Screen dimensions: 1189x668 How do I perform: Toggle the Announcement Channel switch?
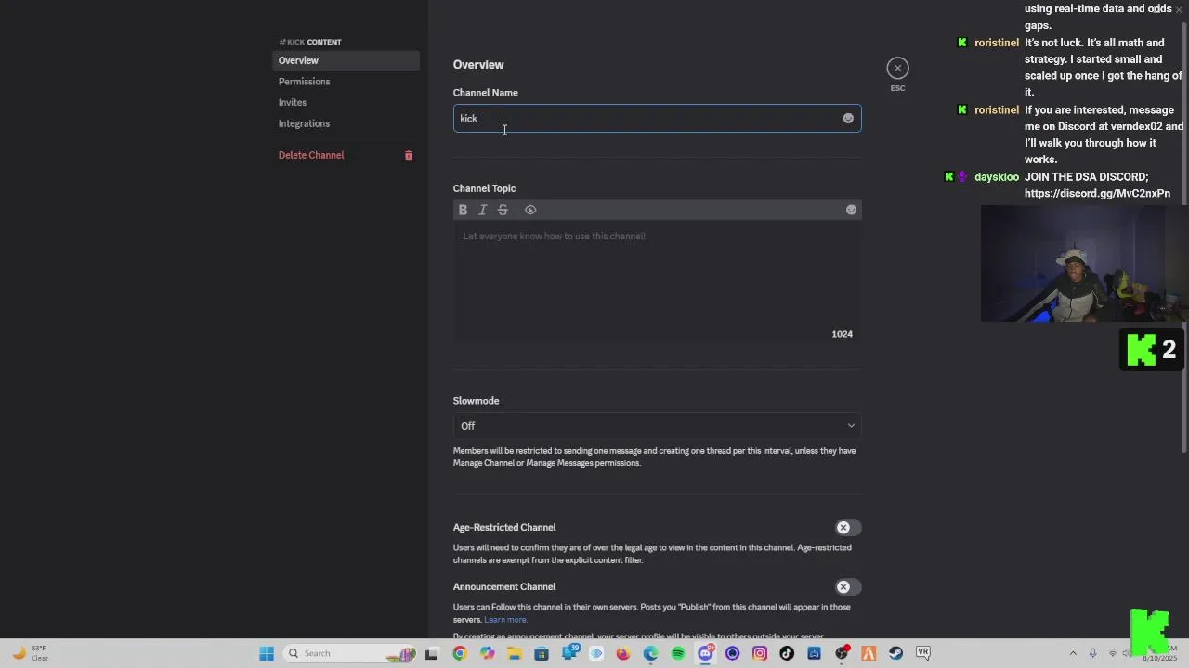(x=847, y=586)
